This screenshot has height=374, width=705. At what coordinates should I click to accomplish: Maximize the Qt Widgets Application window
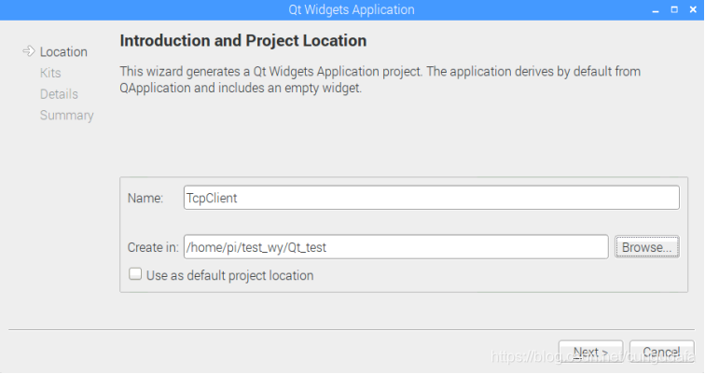click(674, 9)
